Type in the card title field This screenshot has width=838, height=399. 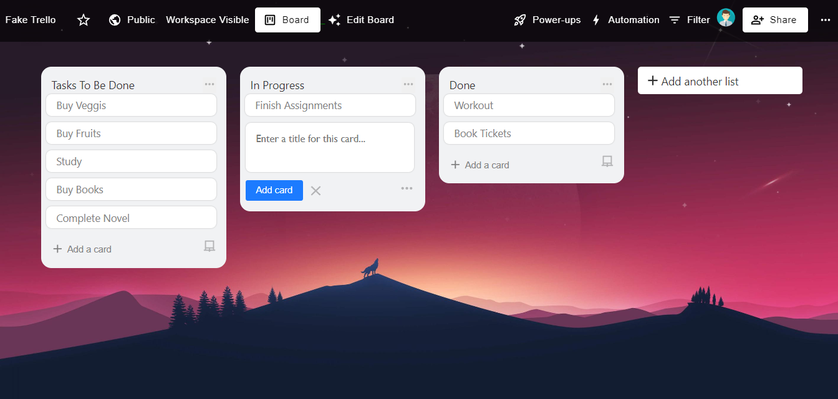(x=329, y=147)
